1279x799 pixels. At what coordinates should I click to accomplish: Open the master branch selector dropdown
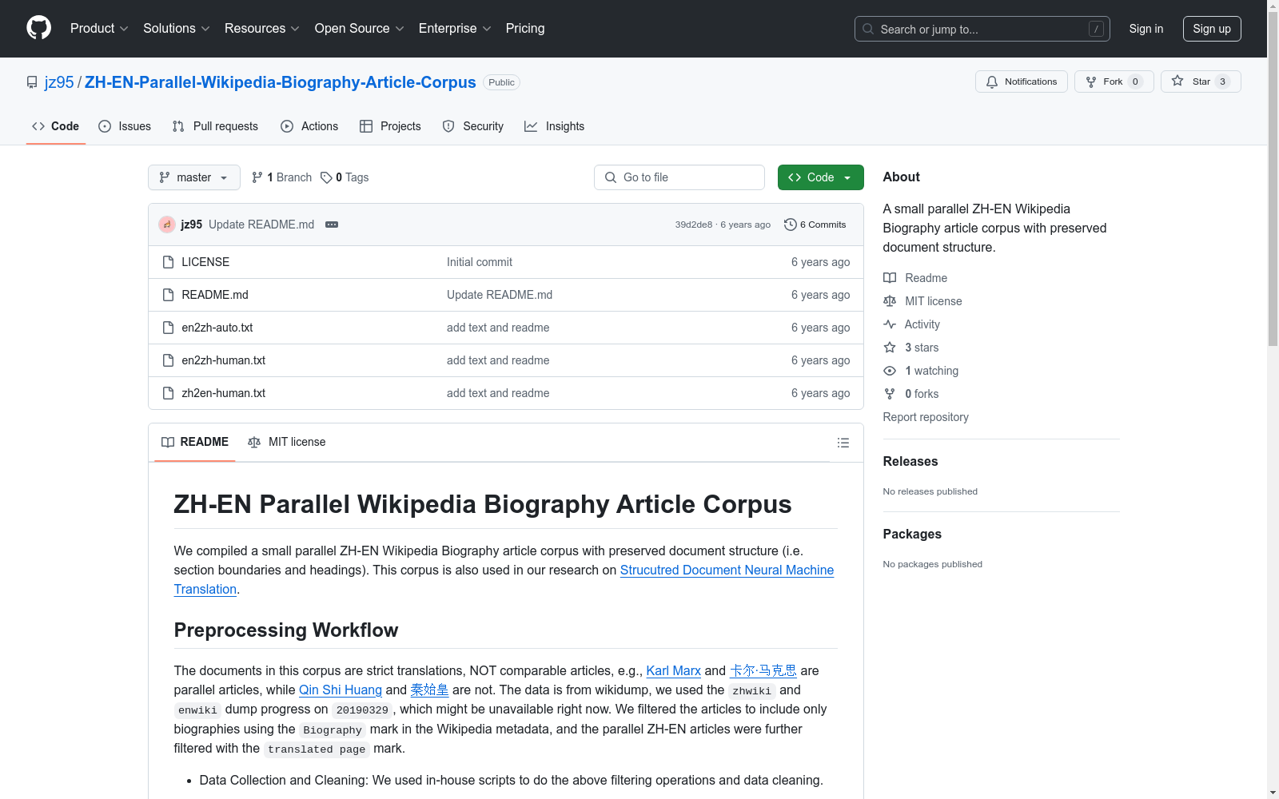[x=194, y=177]
